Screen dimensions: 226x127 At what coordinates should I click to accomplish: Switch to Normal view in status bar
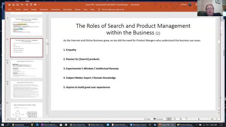pyautogui.click(x=169, y=119)
